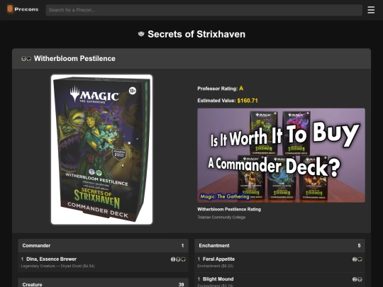Click the mana symbols beside Witherbloom Pestilence
383x287 pixels.
pyautogui.click(x=26, y=59)
